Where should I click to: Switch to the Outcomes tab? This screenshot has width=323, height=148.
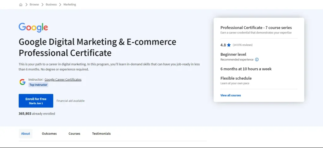tap(49, 133)
